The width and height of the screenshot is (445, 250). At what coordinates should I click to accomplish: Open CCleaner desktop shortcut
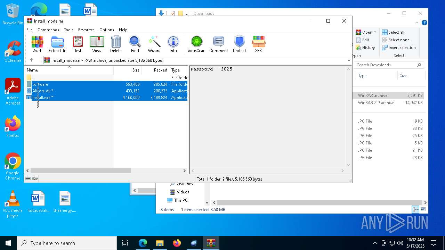[13, 51]
